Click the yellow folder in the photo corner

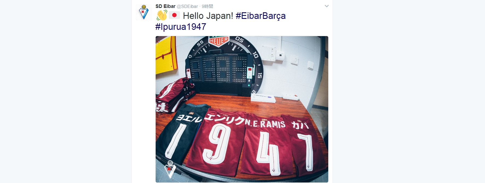(x=166, y=55)
